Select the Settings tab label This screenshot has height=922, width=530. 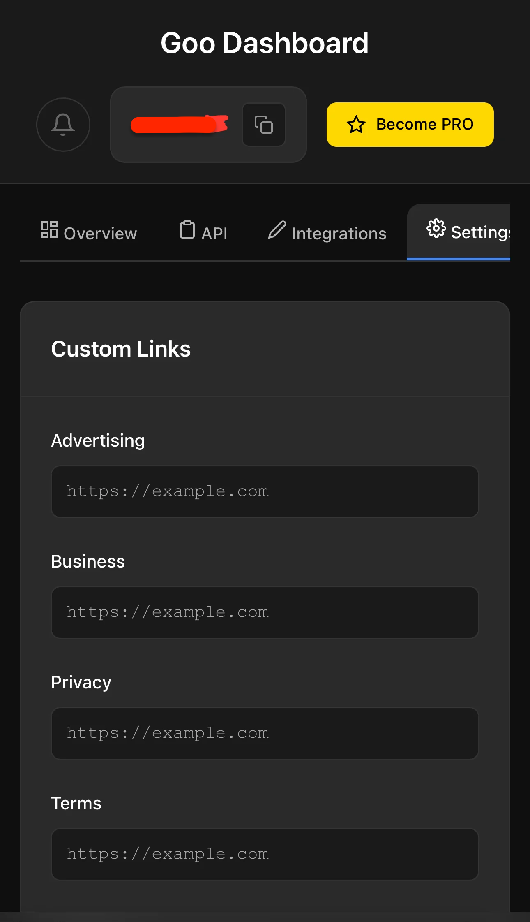(x=480, y=232)
